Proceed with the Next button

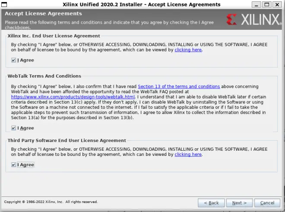point(239,203)
